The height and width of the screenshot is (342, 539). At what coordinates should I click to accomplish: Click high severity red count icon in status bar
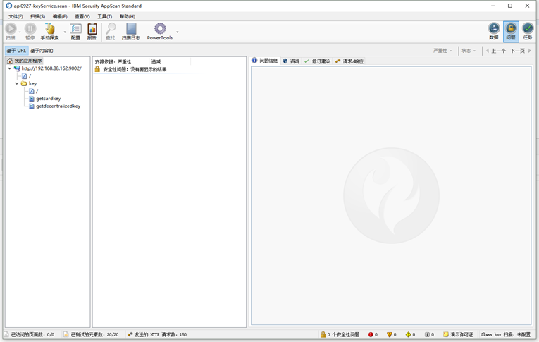[x=373, y=334]
